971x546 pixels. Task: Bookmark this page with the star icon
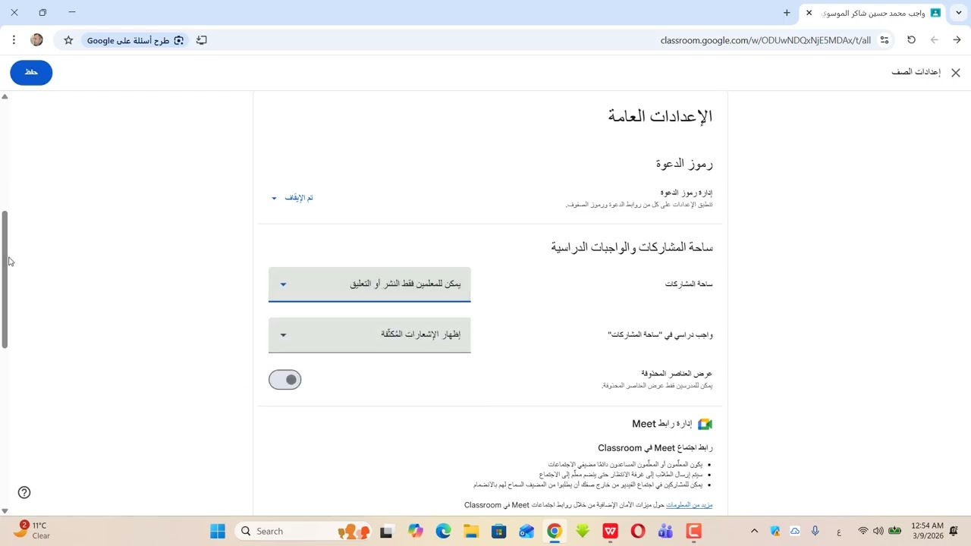coord(68,40)
